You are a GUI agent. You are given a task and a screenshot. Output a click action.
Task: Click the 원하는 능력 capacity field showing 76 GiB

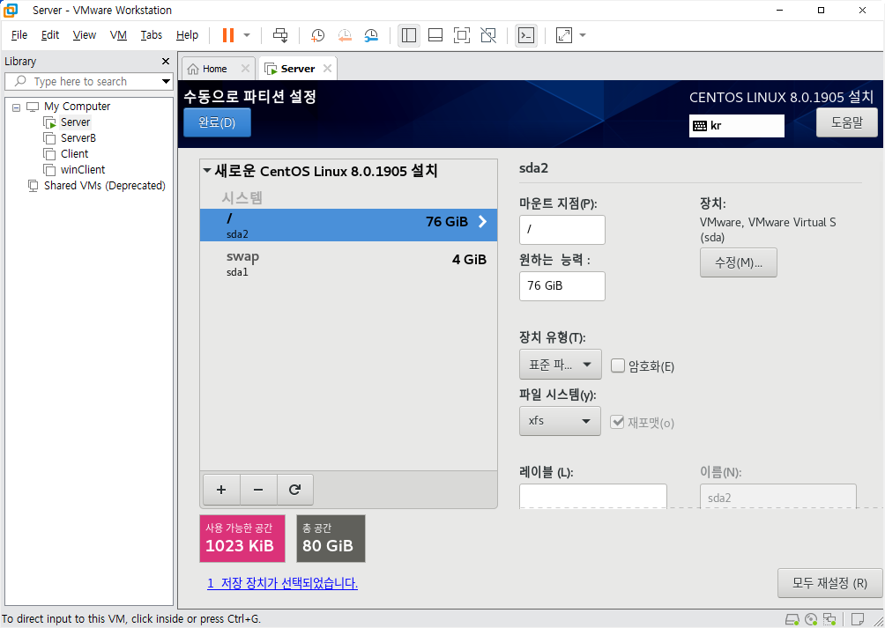click(x=562, y=285)
